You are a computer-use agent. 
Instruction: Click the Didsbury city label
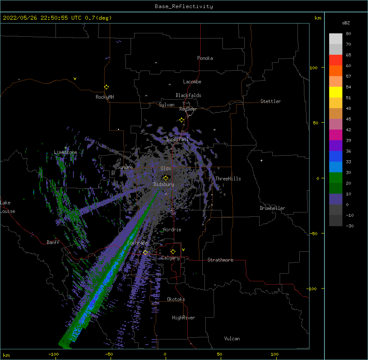point(164,184)
